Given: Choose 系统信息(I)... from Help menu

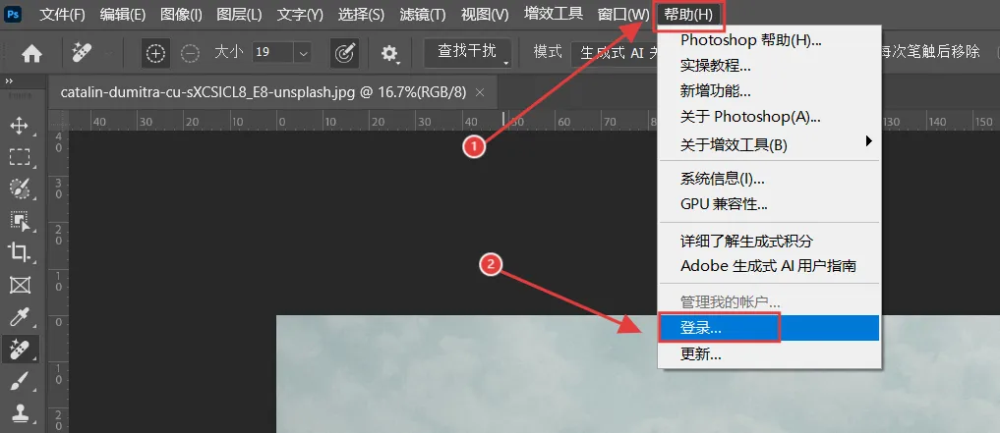Looking at the screenshot, I should [x=769, y=179].
